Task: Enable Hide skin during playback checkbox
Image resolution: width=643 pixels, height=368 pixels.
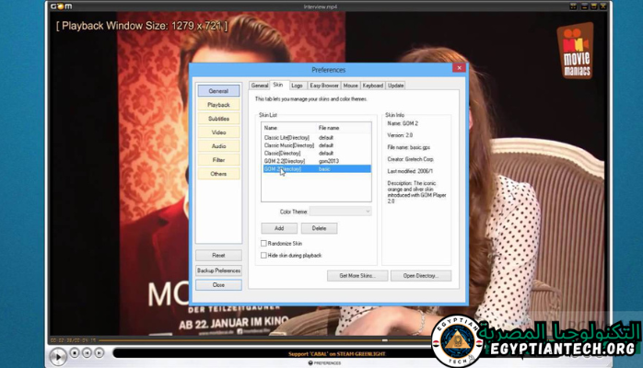Action: point(263,255)
